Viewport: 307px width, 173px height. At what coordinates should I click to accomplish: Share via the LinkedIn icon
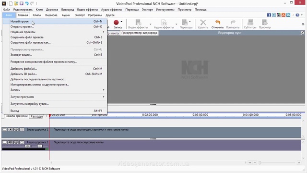[288, 15]
